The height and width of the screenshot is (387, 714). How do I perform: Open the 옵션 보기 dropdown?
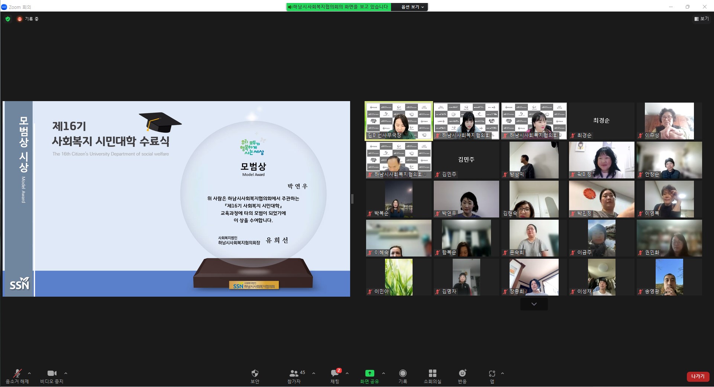pos(412,7)
